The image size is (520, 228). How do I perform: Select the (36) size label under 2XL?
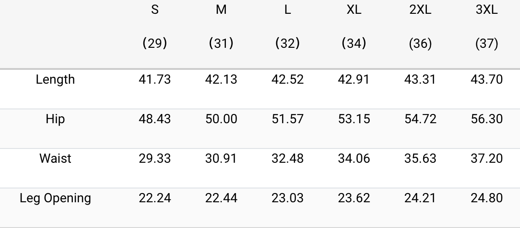tap(420, 43)
